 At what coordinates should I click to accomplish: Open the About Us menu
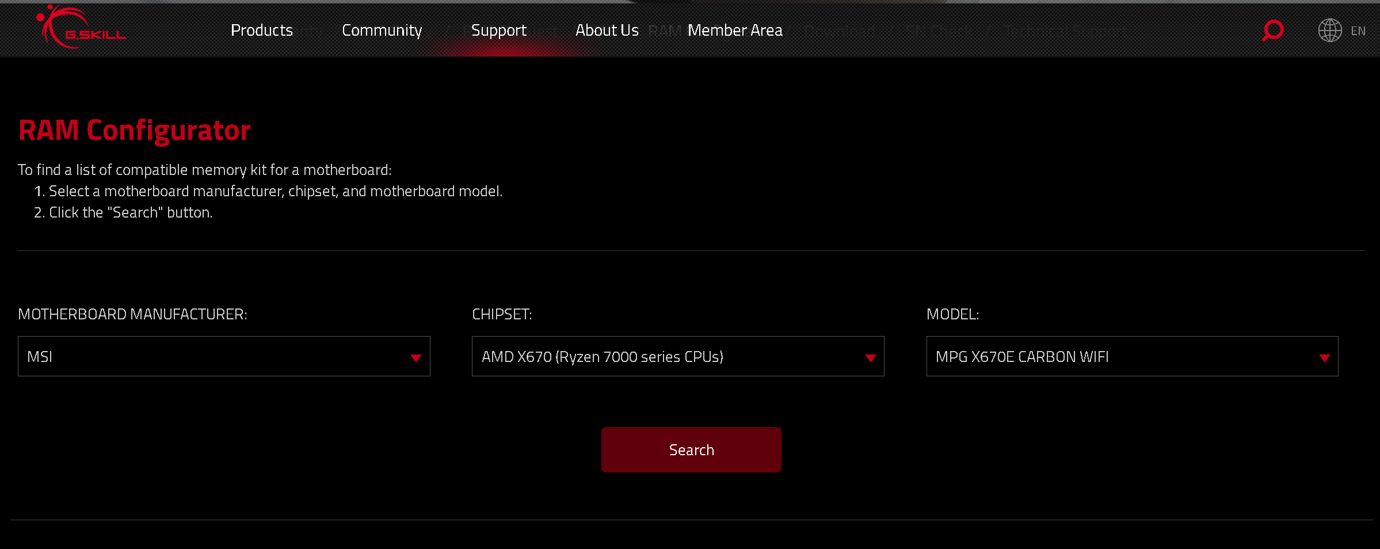607,30
